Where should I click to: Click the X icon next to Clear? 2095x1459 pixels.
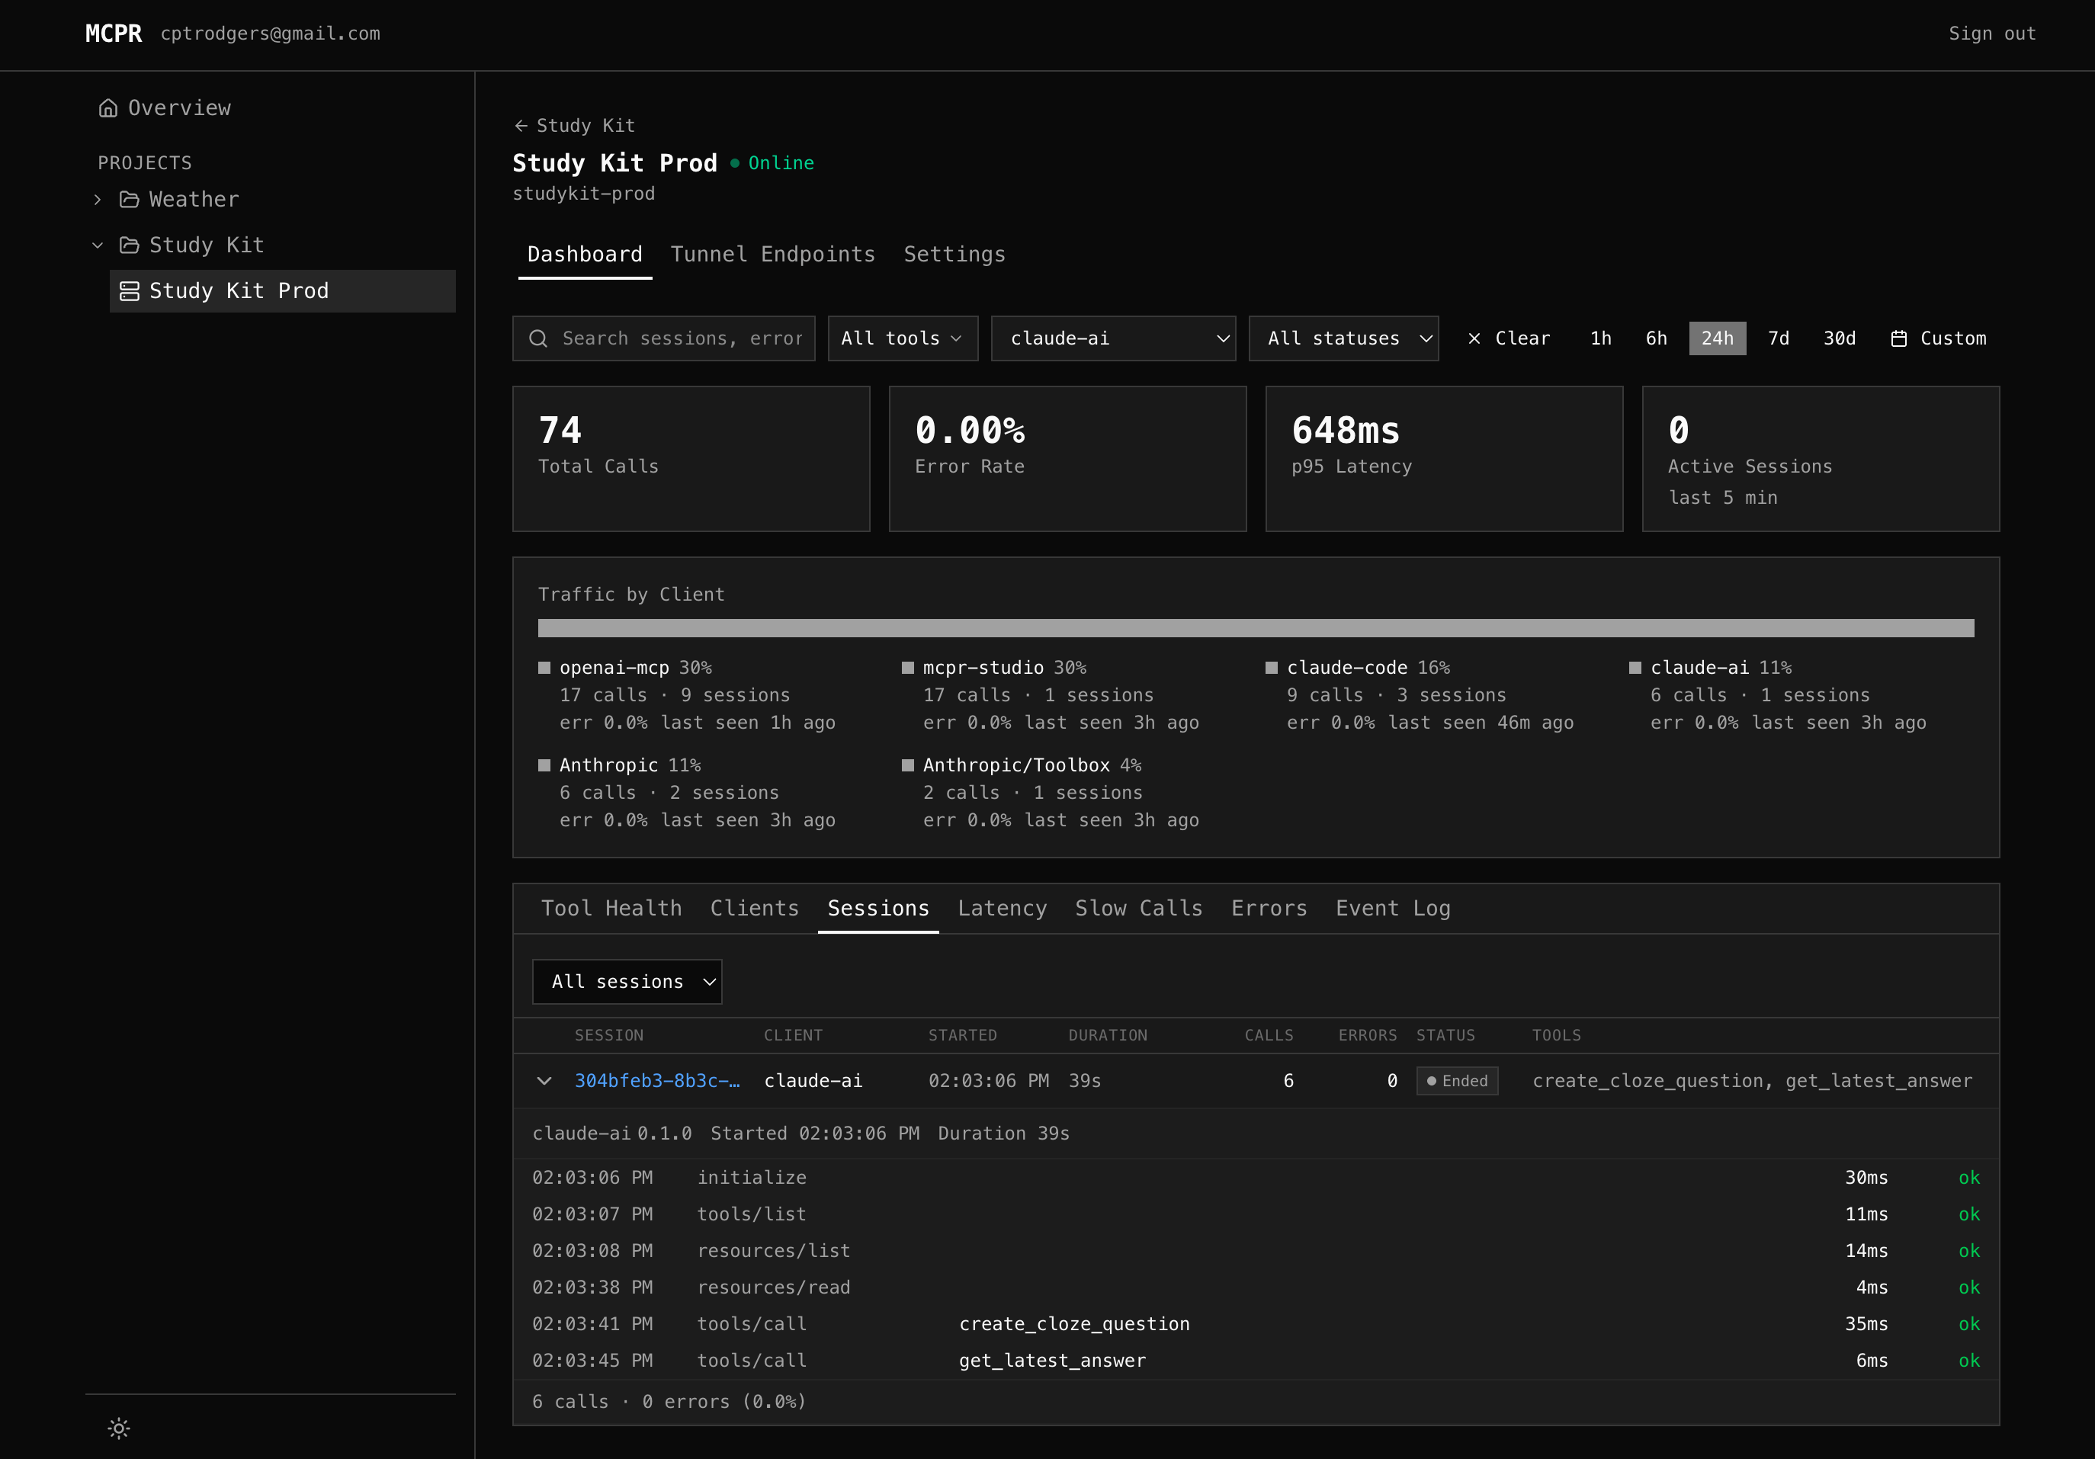point(1474,338)
